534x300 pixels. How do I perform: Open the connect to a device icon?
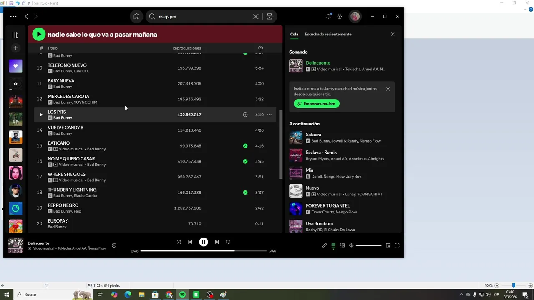tap(343, 245)
